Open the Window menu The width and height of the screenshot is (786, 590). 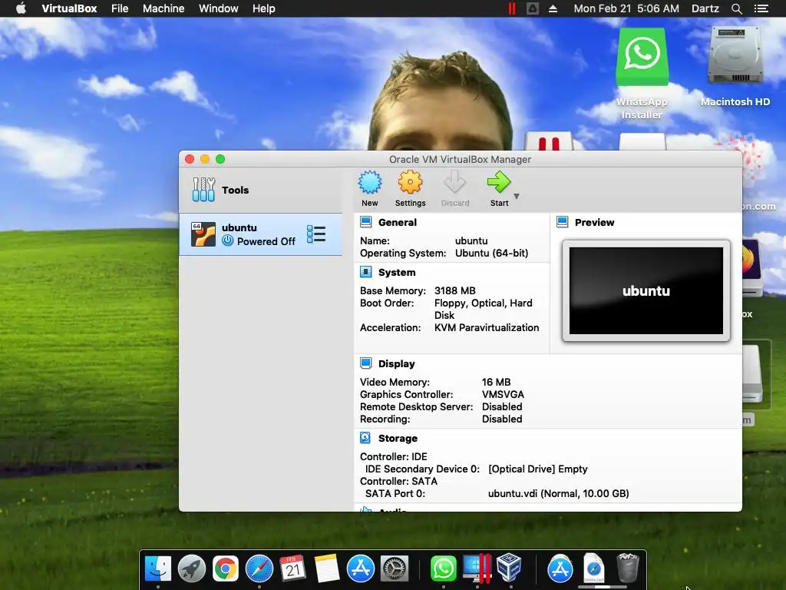219,8
